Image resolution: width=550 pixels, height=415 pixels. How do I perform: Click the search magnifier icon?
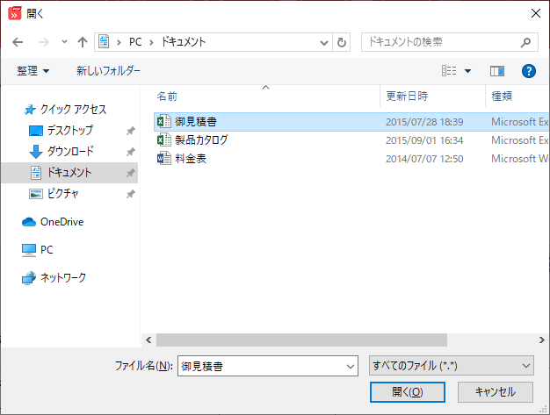525,42
